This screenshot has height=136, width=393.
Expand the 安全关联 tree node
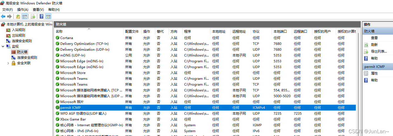[x=8, y=63]
